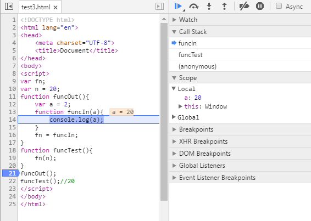This screenshot has height=221, width=311.
Task: Resume script execution
Action: pyautogui.click(x=178, y=7)
